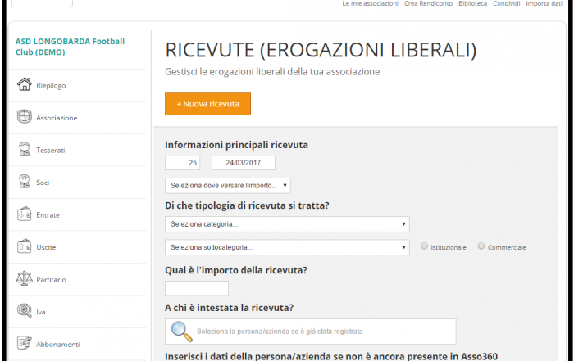Viewport: 574px width, 361px height.
Task: Click the receipt amount input field
Action: 197,288
